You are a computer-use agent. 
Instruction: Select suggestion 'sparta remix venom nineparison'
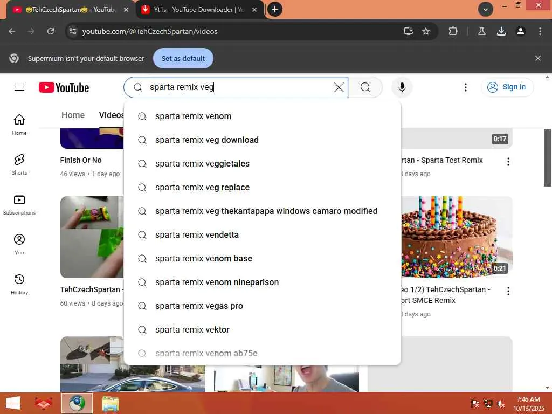(263, 282)
